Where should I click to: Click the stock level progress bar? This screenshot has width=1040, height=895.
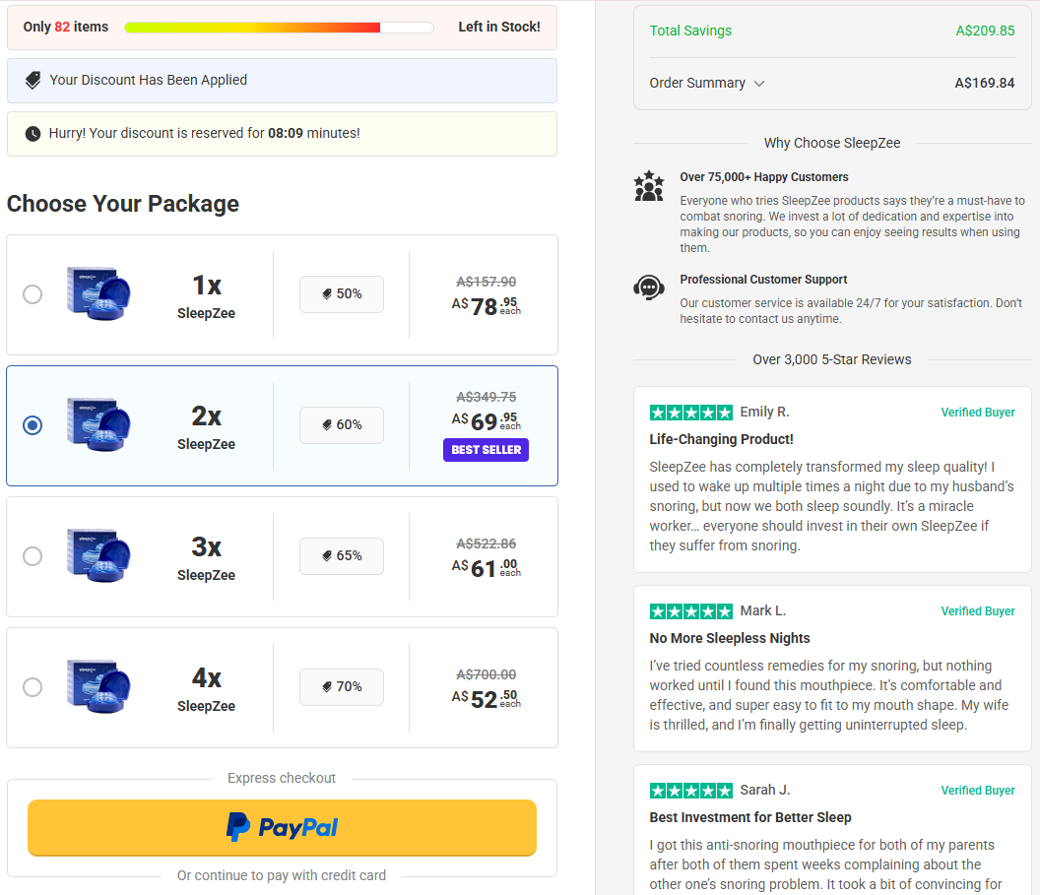pos(279,28)
